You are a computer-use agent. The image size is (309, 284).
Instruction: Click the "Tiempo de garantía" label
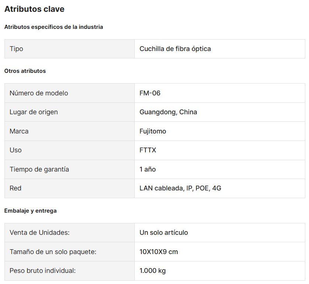pos(39,169)
